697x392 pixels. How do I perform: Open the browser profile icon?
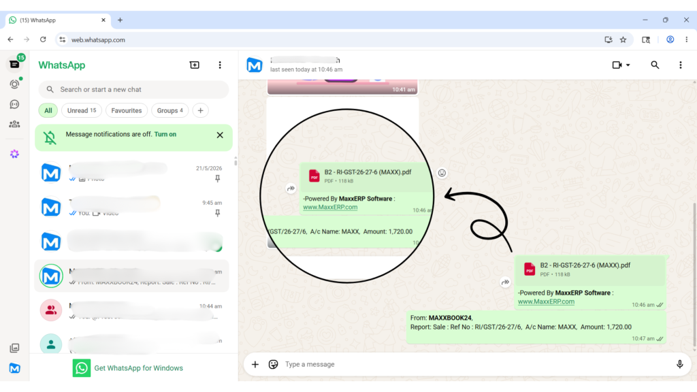tap(670, 39)
